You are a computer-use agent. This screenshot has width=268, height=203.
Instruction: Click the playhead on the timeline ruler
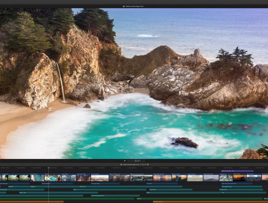(49, 168)
